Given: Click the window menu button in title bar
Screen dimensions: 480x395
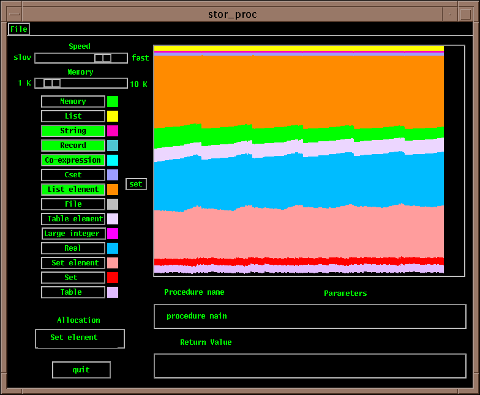Looking at the screenshot, I should click(13, 14).
